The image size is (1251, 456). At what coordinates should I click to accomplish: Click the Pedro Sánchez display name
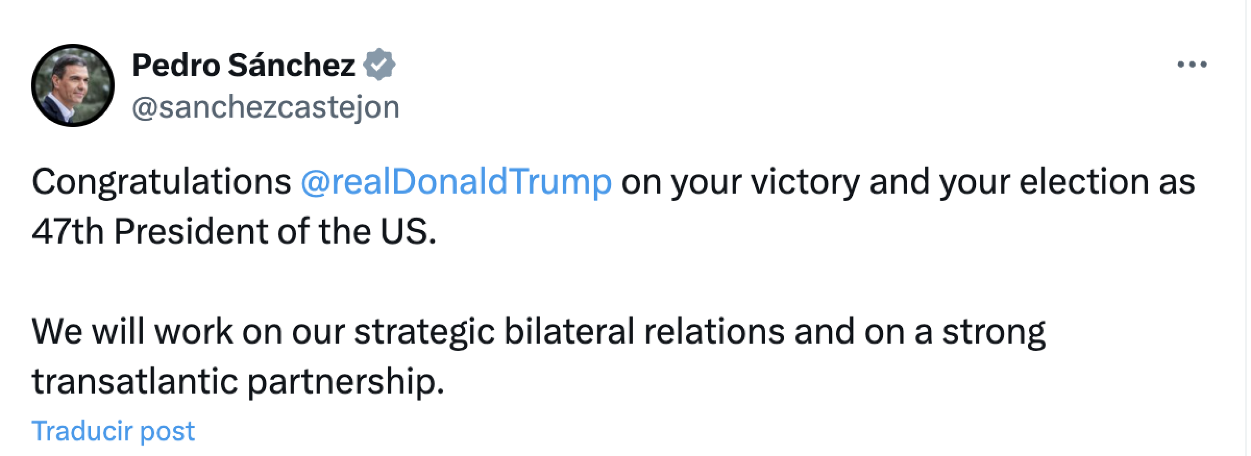[x=243, y=65]
